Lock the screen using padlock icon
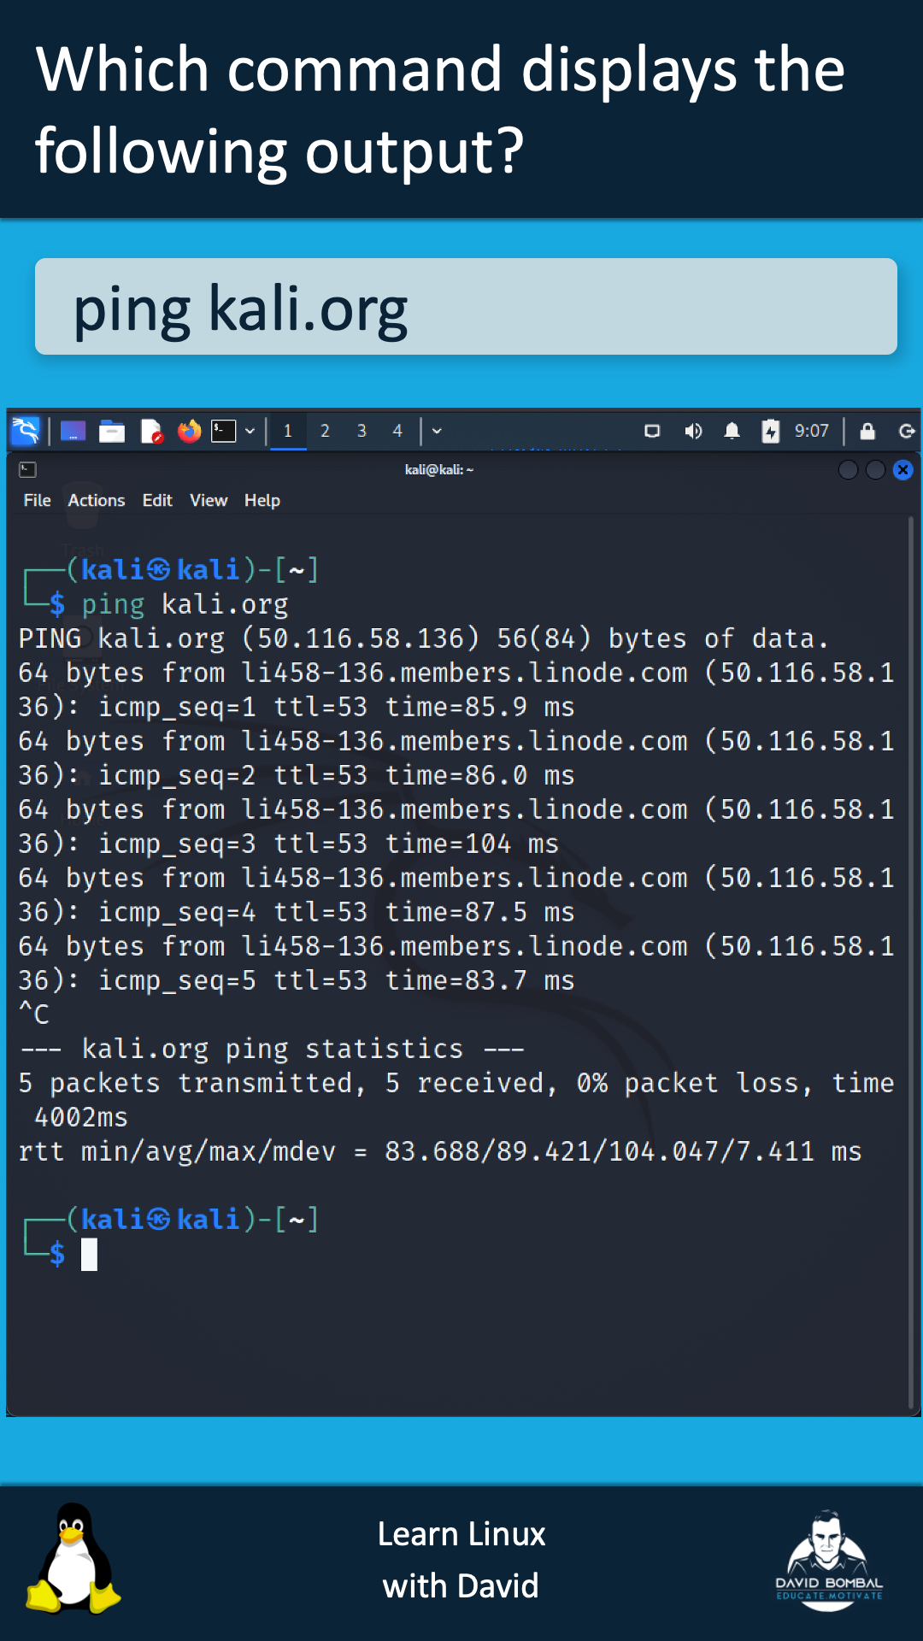This screenshot has width=923, height=1641. 867,431
